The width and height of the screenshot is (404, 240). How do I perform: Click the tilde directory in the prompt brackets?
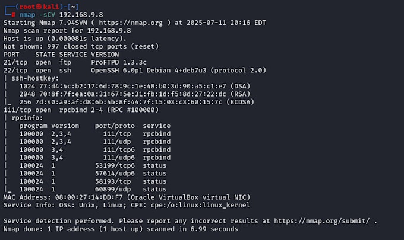click(x=73, y=7)
